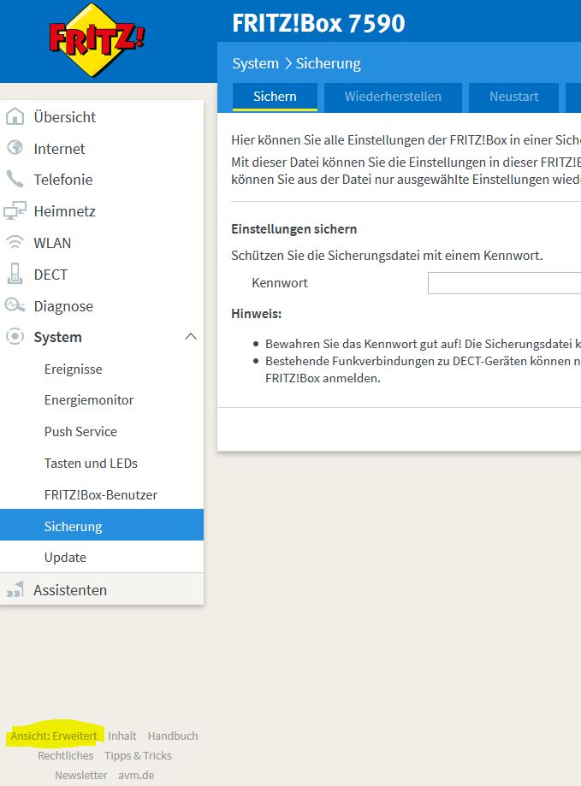This screenshot has height=786, width=581.
Task: Open the Heimnetz menu entry
Action: pyautogui.click(x=102, y=211)
